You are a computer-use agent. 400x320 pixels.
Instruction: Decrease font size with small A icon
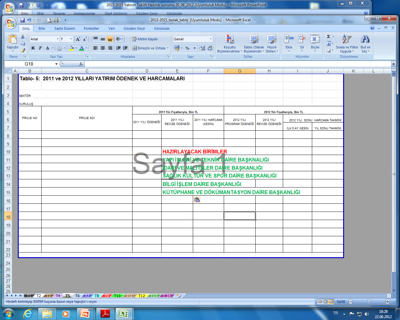(x=85, y=39)
